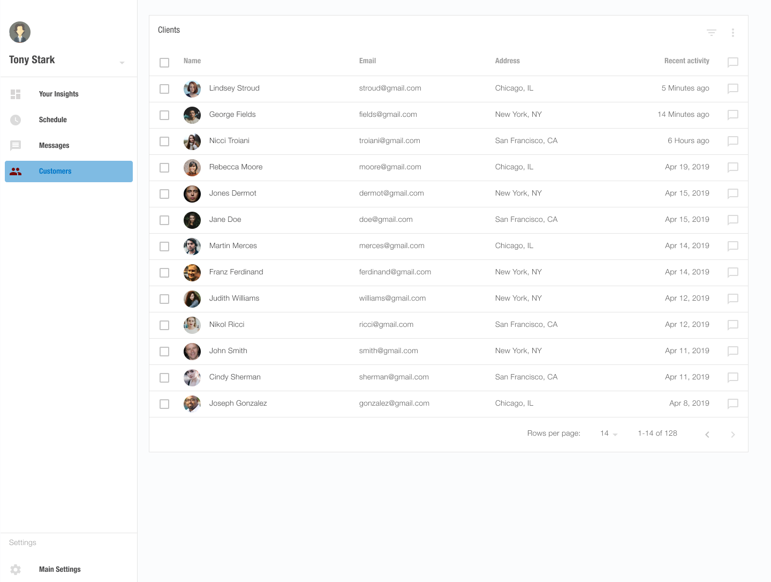The image size is (771, 582).
Task: Open Messages in the sidebar
Action: click(x=69, y=146)
